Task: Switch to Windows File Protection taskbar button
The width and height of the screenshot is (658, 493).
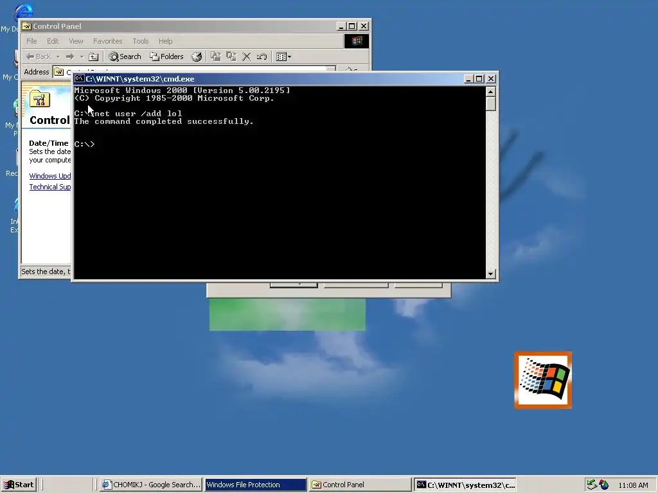Action: tap(256, 485)
